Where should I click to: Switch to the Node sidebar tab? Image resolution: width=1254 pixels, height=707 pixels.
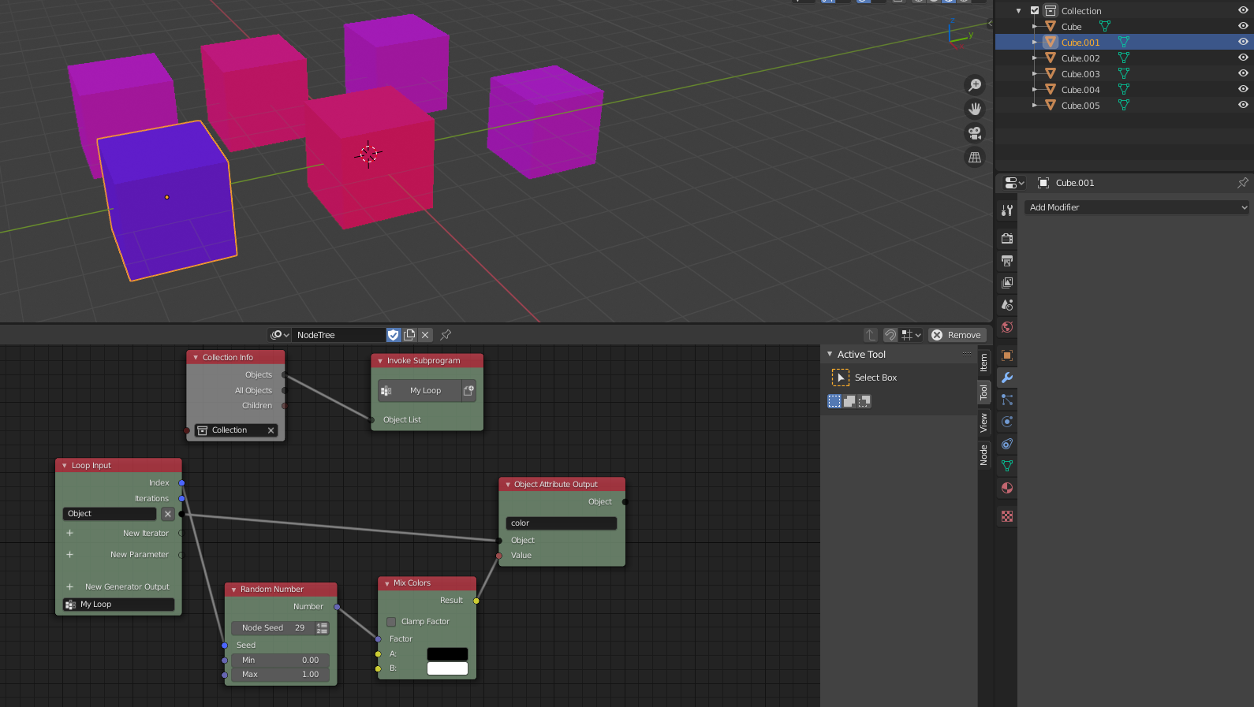click(983, 455)
